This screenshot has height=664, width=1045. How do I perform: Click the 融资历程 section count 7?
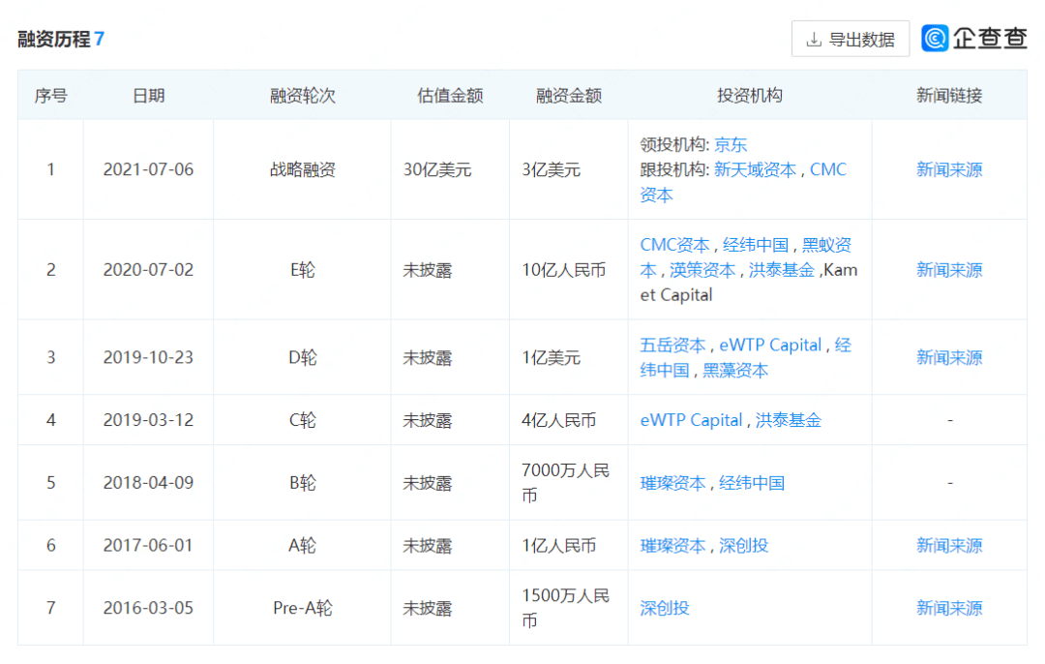(100, 39)
